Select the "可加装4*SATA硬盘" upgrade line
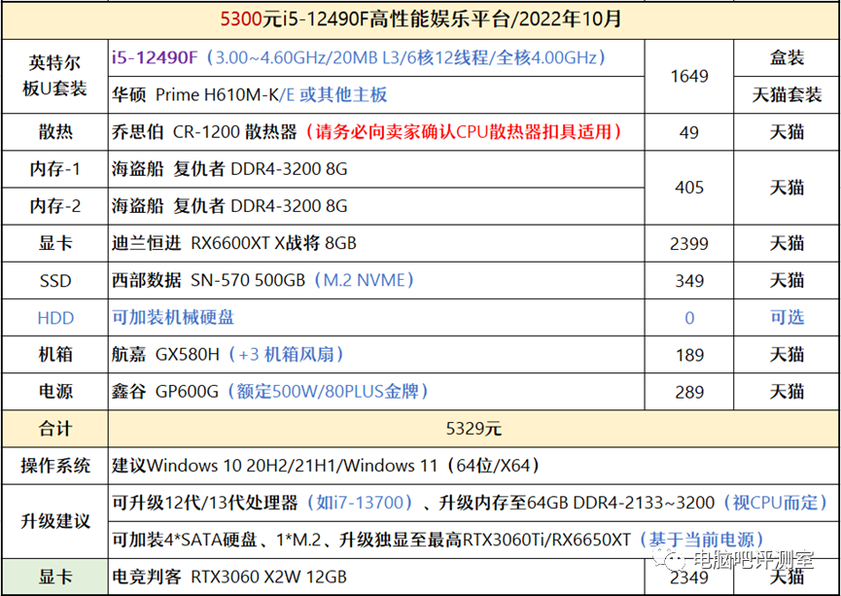841x596 pixels. [x=474, y=541]
